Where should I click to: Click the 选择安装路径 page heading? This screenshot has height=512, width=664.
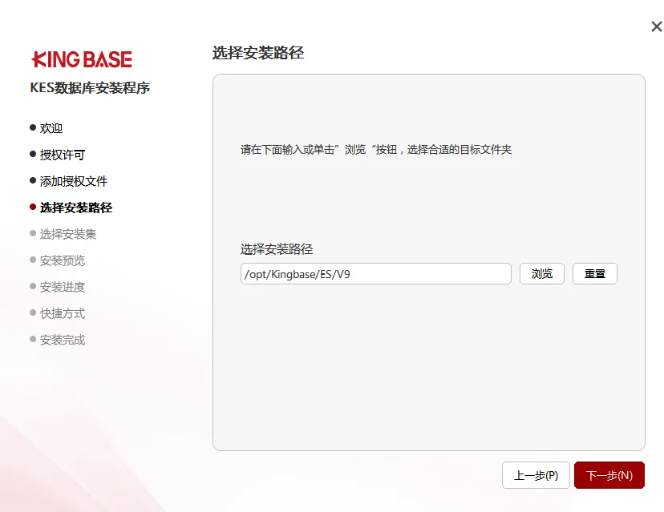[x=257, y=54]
